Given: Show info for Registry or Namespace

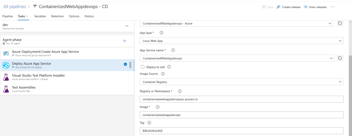Looking at the screenshot, I should (x=180, y=91).
